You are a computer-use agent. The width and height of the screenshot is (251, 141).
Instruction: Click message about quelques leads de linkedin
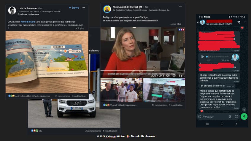(219, 78)
